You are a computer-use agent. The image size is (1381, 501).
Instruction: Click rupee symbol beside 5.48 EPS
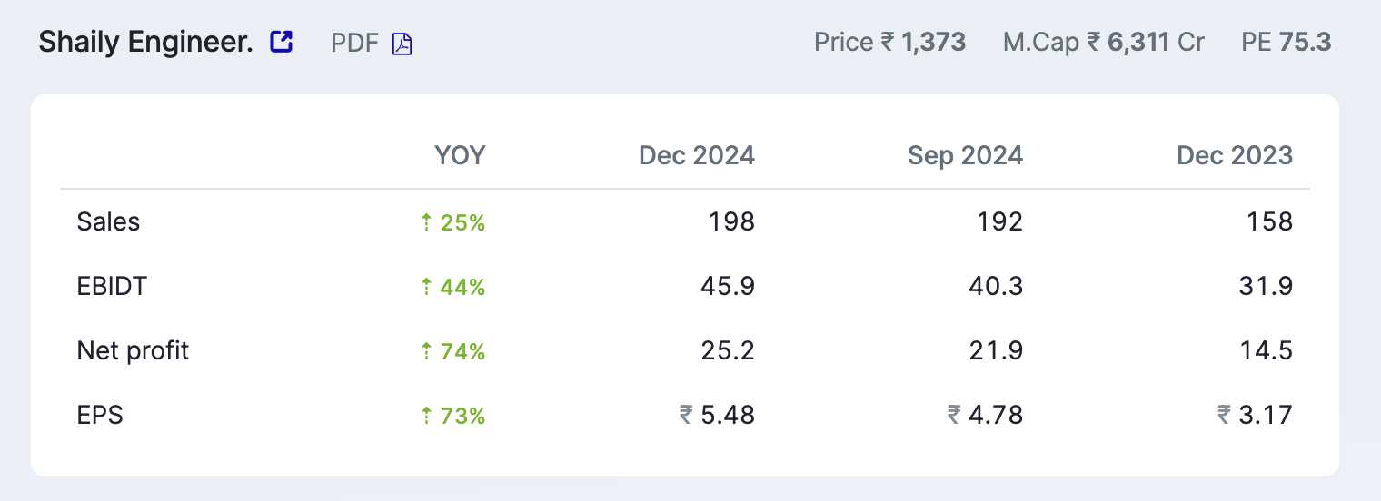[x=686, y=416]
